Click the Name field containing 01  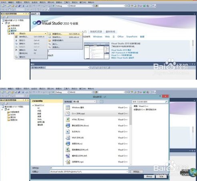[x=89, y=168]
